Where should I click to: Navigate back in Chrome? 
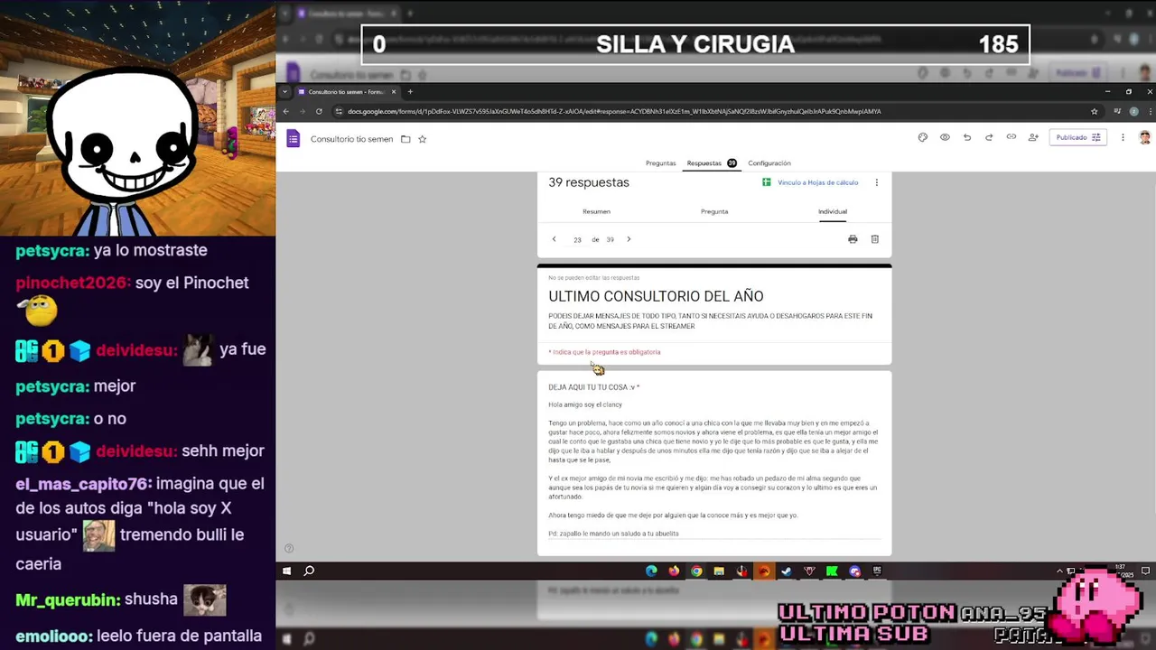[286, 111]
